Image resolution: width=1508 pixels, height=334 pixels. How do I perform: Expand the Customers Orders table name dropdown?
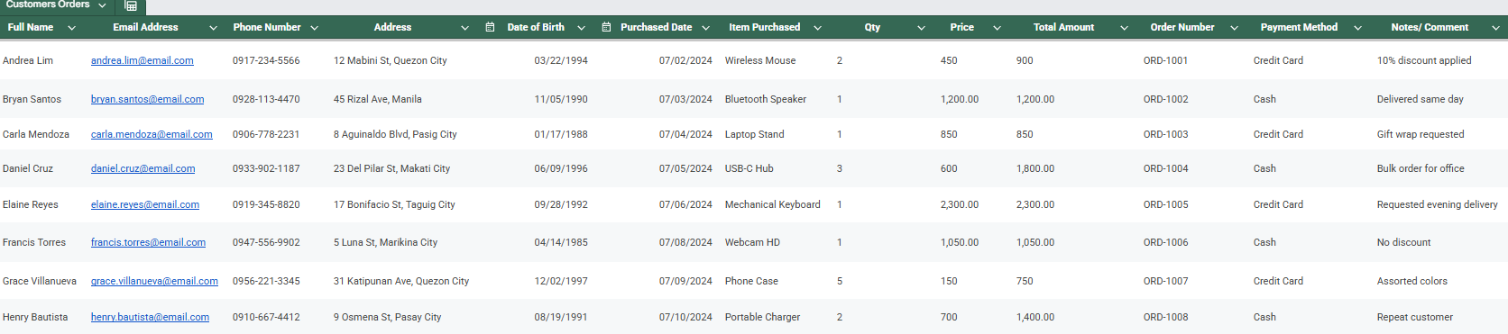tap(102, 5)
